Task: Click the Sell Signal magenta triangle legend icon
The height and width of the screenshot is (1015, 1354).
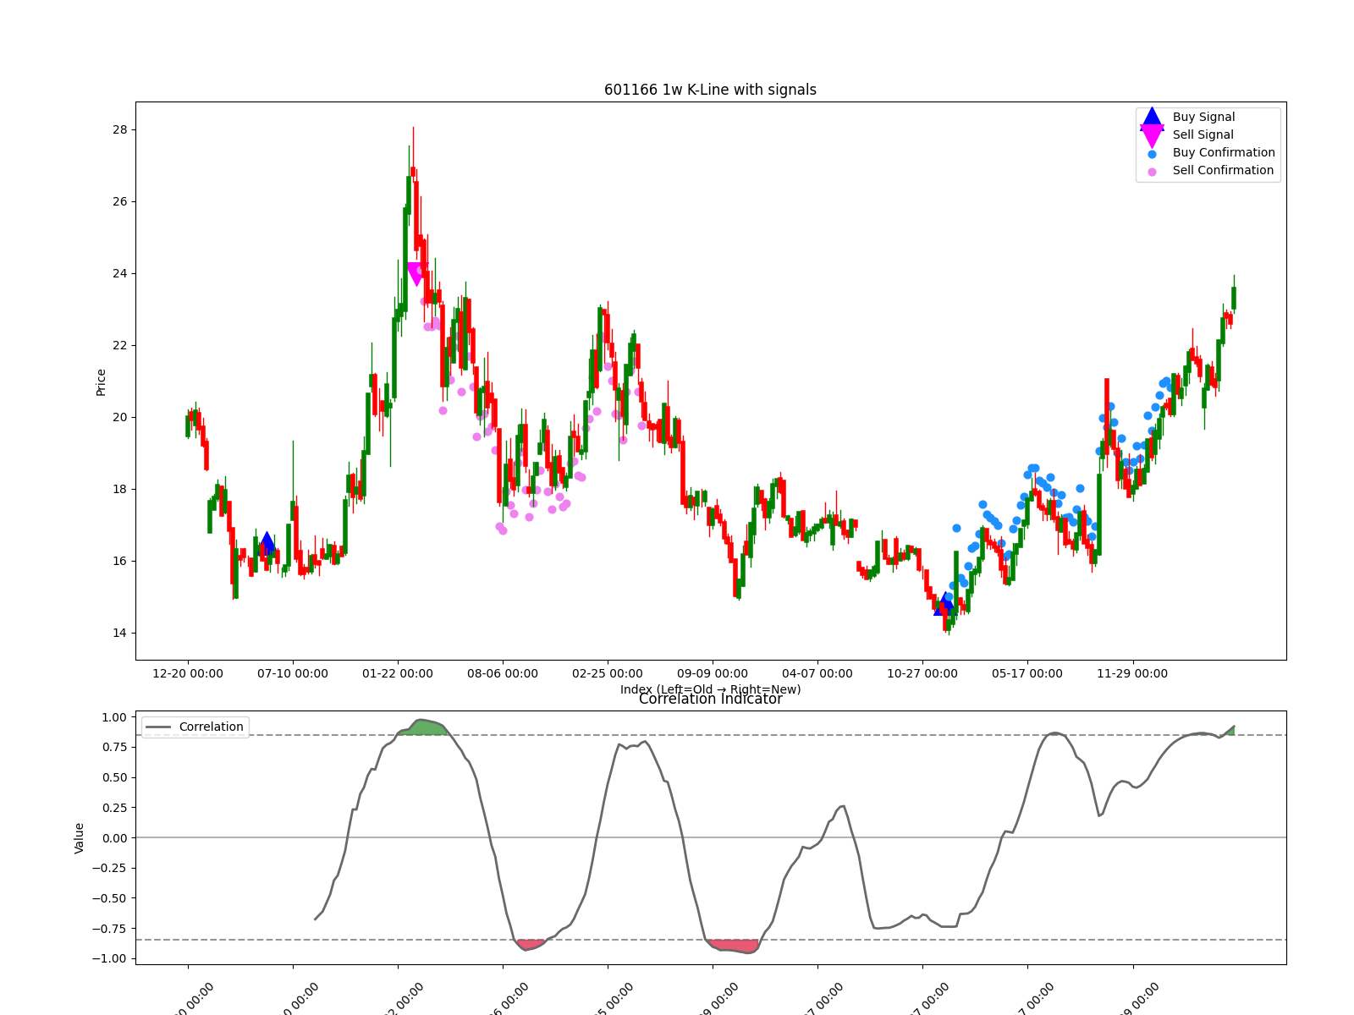Action: tap(1152, 135)
